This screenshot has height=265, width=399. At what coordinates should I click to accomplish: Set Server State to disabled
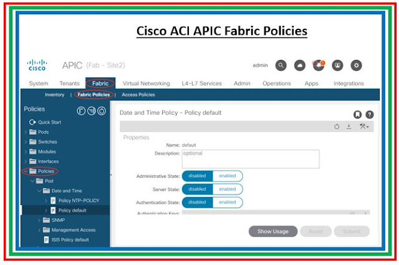click(x=197, y=189)
